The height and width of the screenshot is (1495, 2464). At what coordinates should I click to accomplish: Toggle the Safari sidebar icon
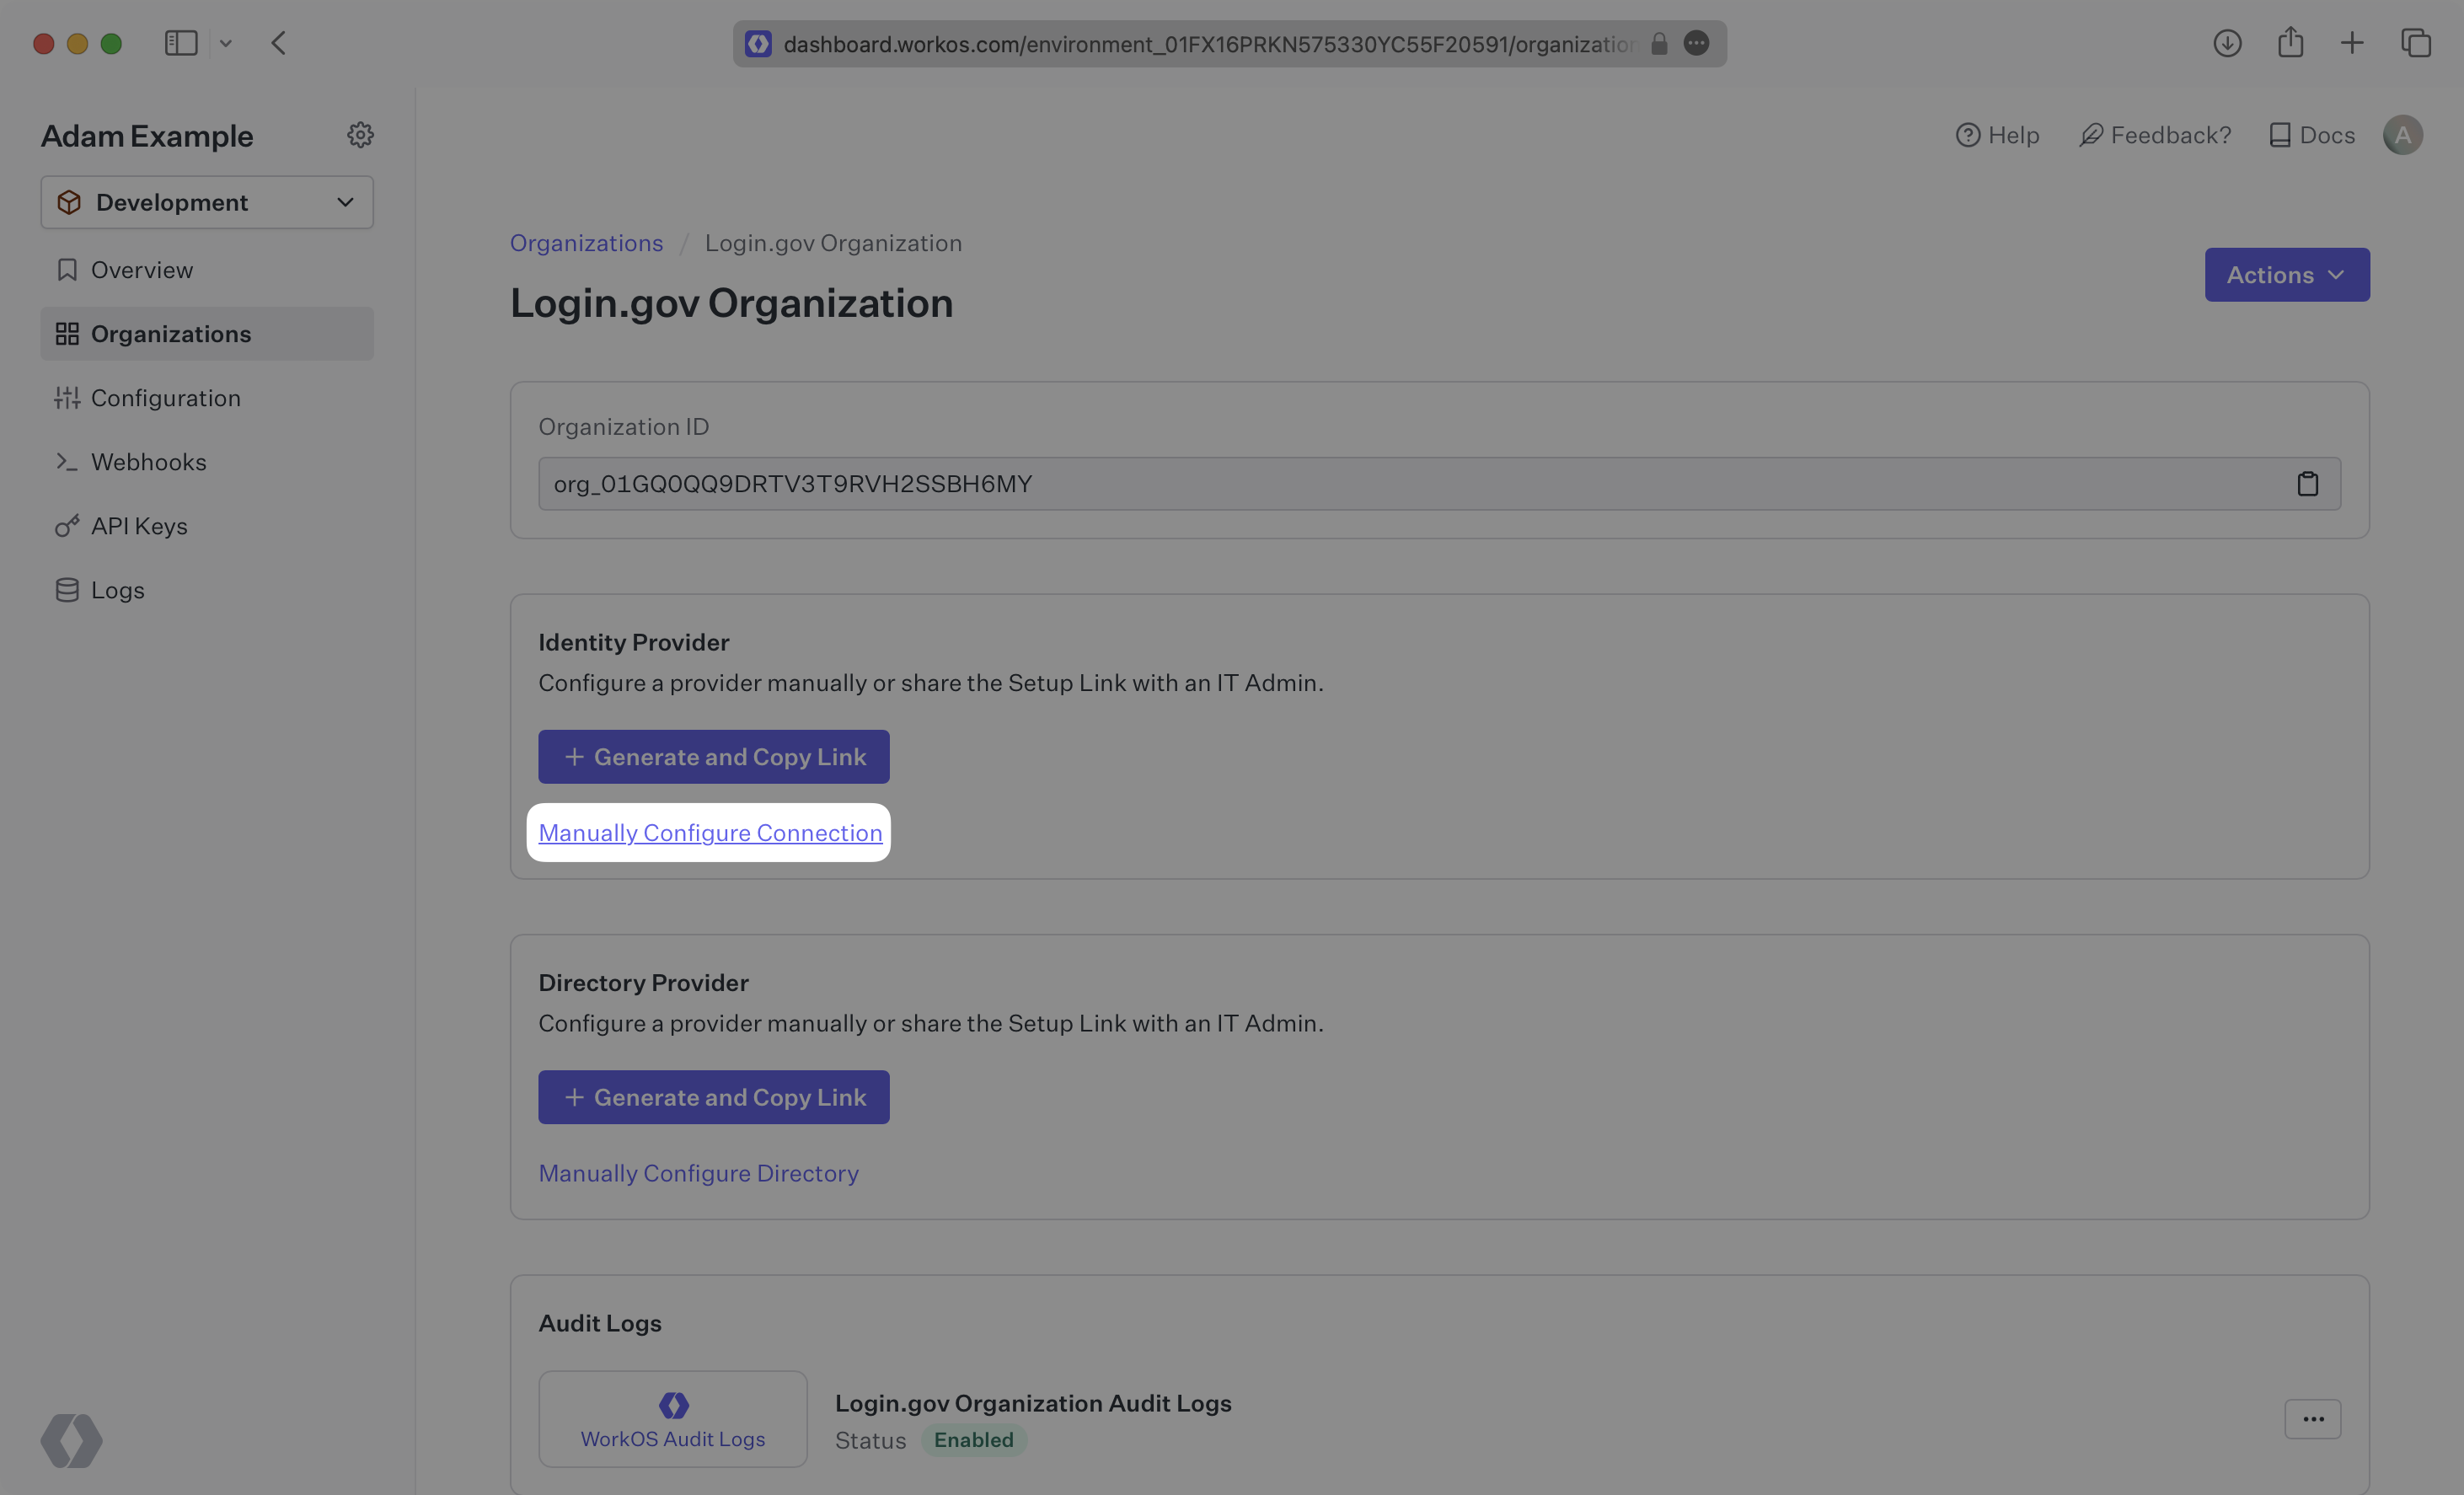pyautogui.click(x=181, y=43)
